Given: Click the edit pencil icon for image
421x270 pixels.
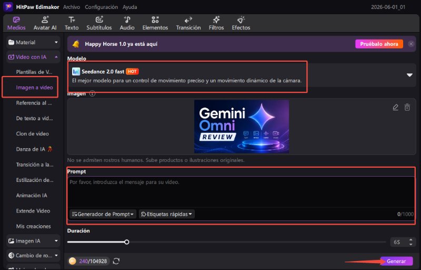Looking at the screenshot, I should pos(396,107).
